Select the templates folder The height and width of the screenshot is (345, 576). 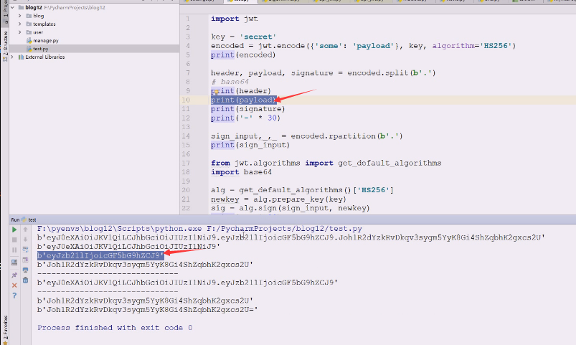click(44, 24)
